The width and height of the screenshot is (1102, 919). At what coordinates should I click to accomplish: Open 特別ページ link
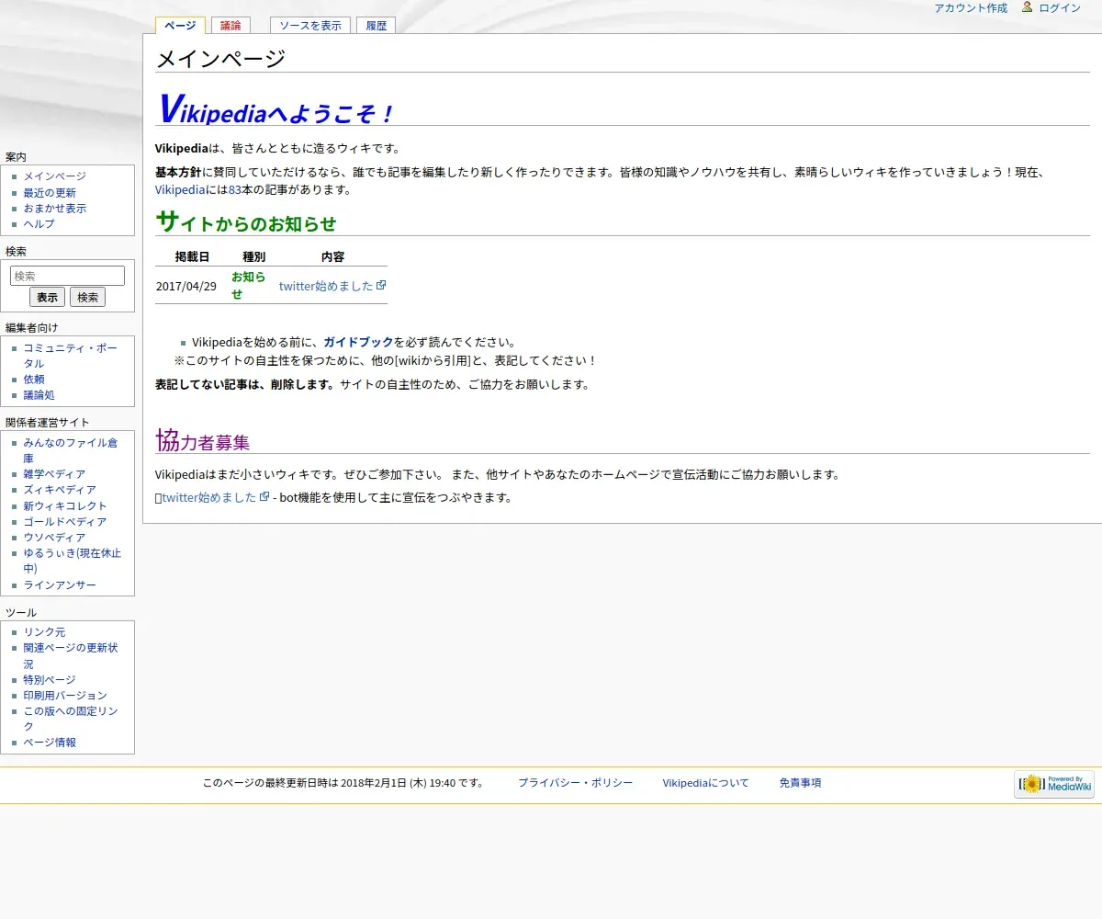coord(50,680)
